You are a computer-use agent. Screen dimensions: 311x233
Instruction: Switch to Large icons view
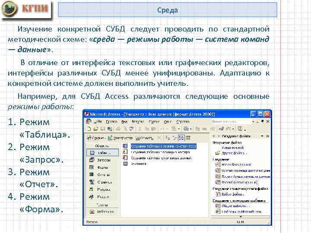pos(168,138)
